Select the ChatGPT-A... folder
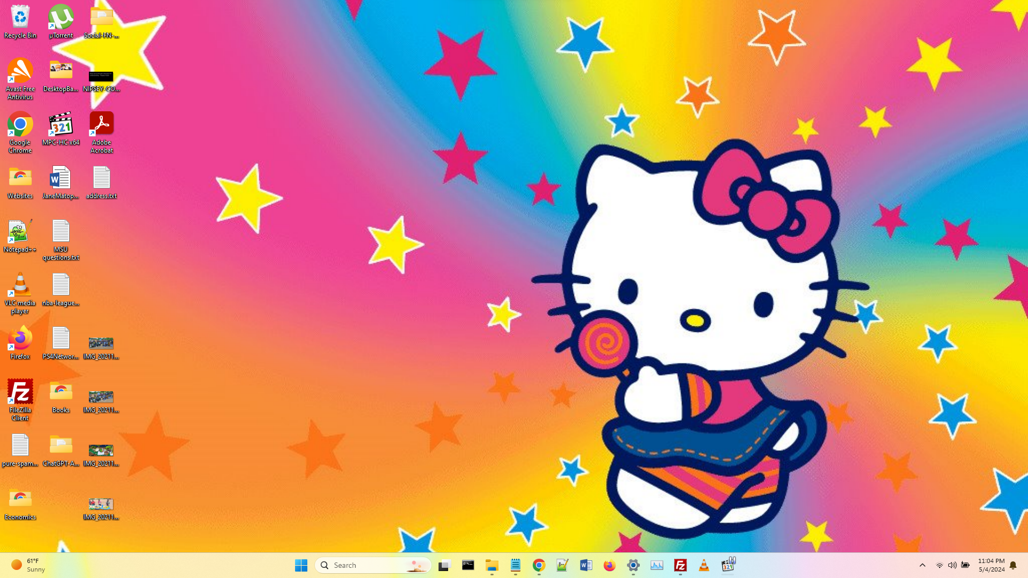Screen dimensions: 1028x578 61,450
